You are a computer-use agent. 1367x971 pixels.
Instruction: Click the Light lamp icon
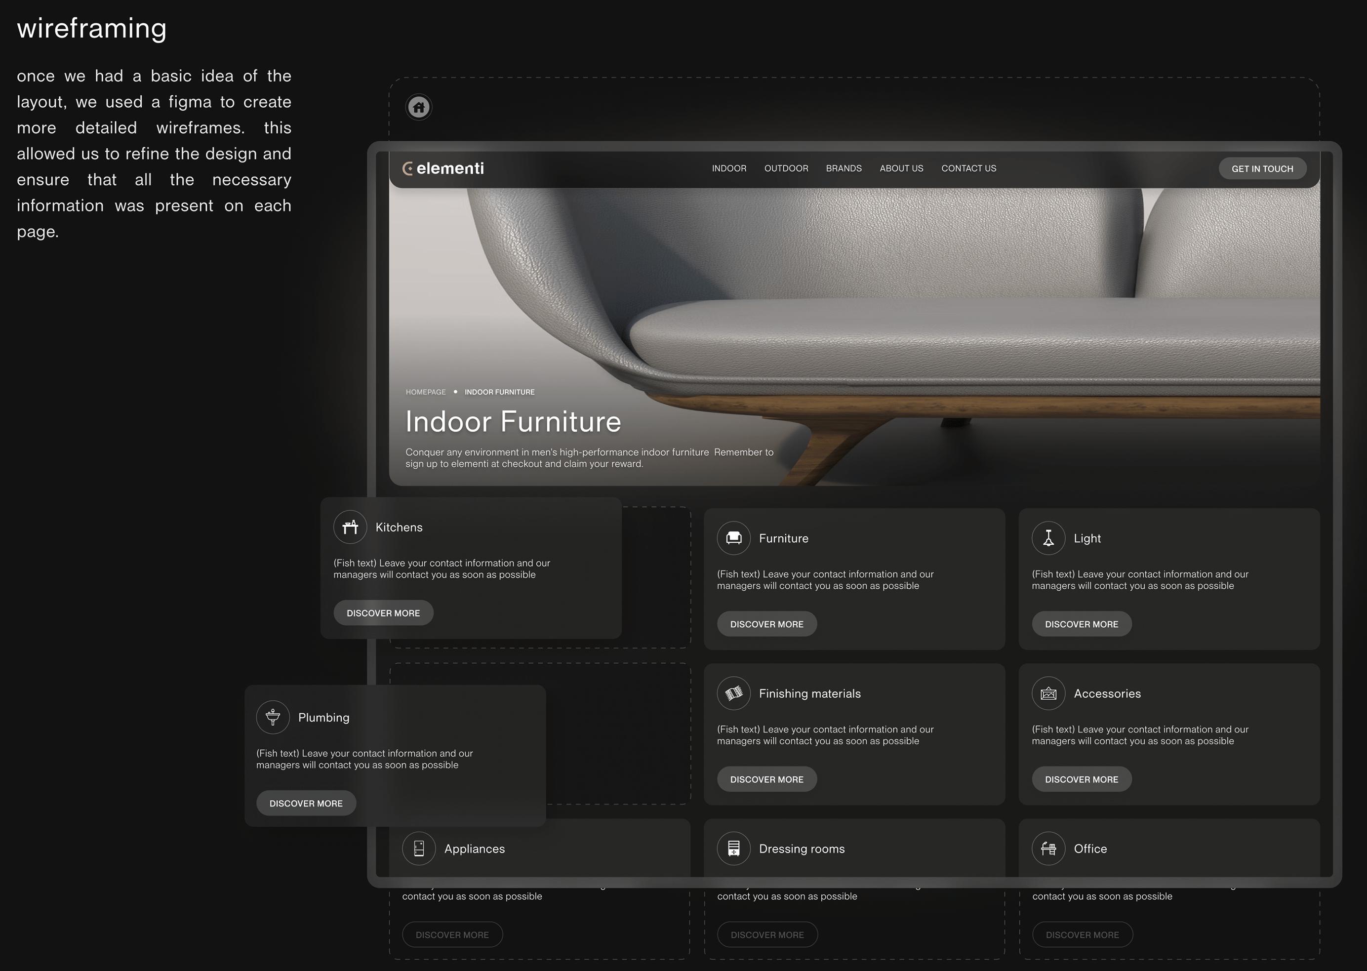[1048, 538]
